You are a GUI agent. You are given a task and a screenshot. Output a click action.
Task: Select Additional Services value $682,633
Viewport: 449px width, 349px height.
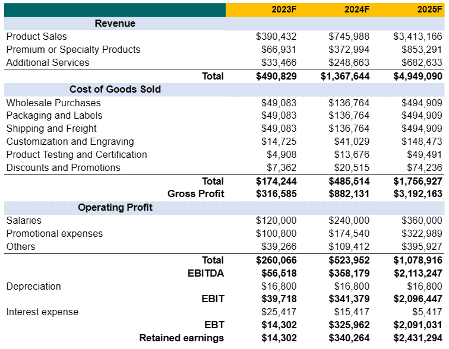tap(422, 62)
